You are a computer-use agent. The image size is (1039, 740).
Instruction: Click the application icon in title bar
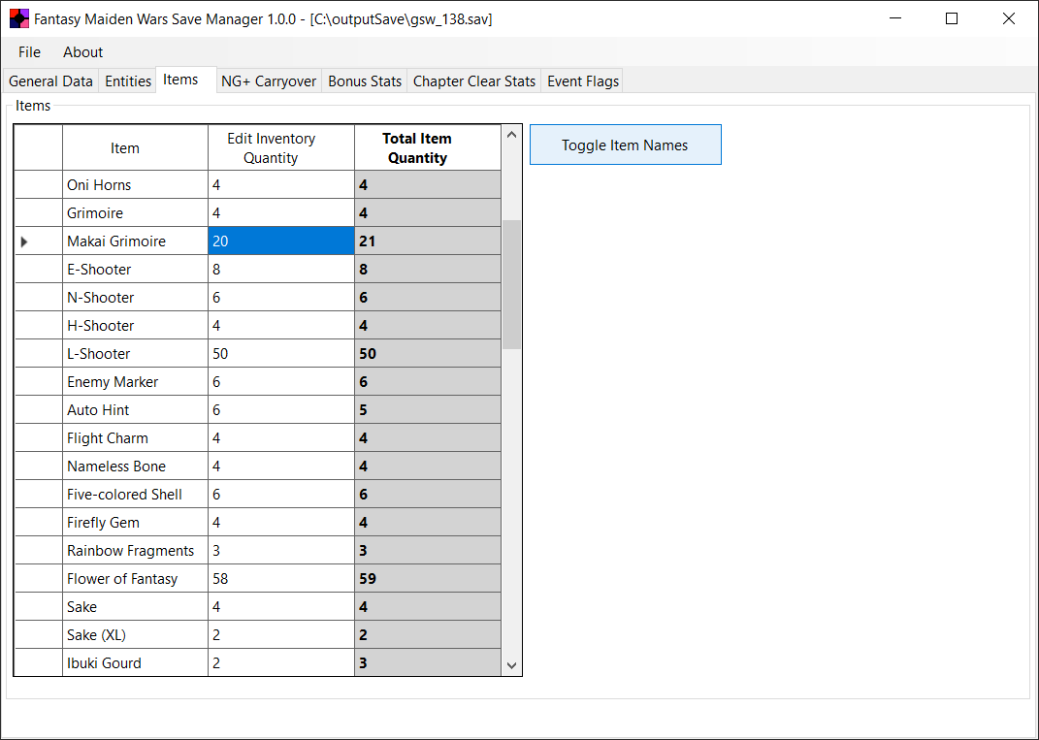(x=19, y=18)
